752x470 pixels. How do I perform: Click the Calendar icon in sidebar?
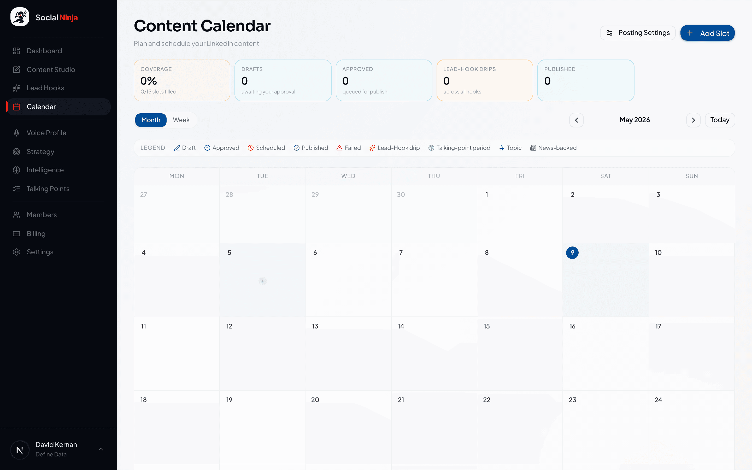(x=16, y=107)
